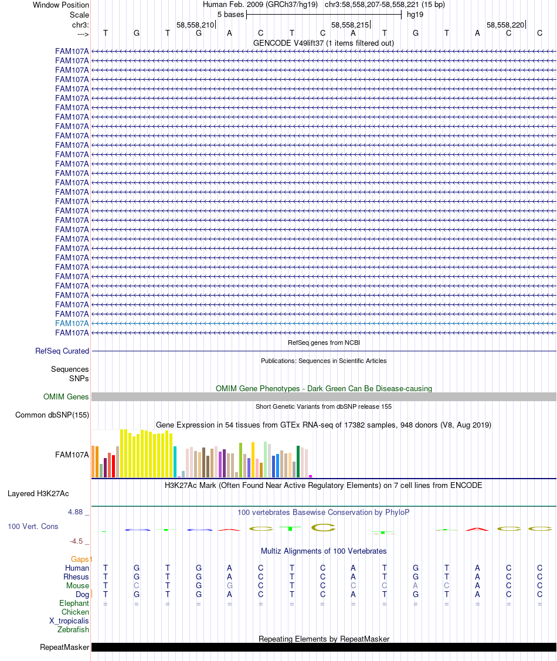Click the Layered H3K27Ac track label

pos(38,494)
